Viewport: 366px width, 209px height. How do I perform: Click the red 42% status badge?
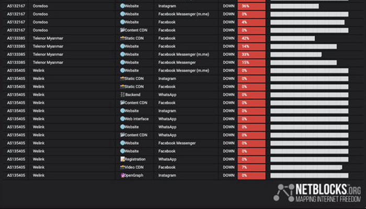click(251, 38)
